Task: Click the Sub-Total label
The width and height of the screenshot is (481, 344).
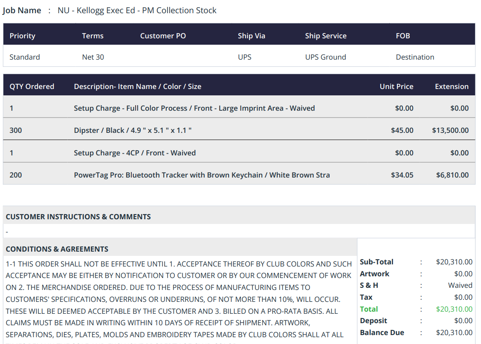Action: [x=377, y=262]
